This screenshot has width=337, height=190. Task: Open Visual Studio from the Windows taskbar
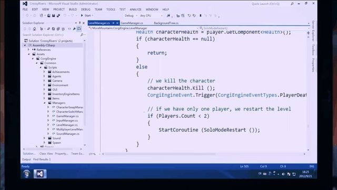[40, 174]
